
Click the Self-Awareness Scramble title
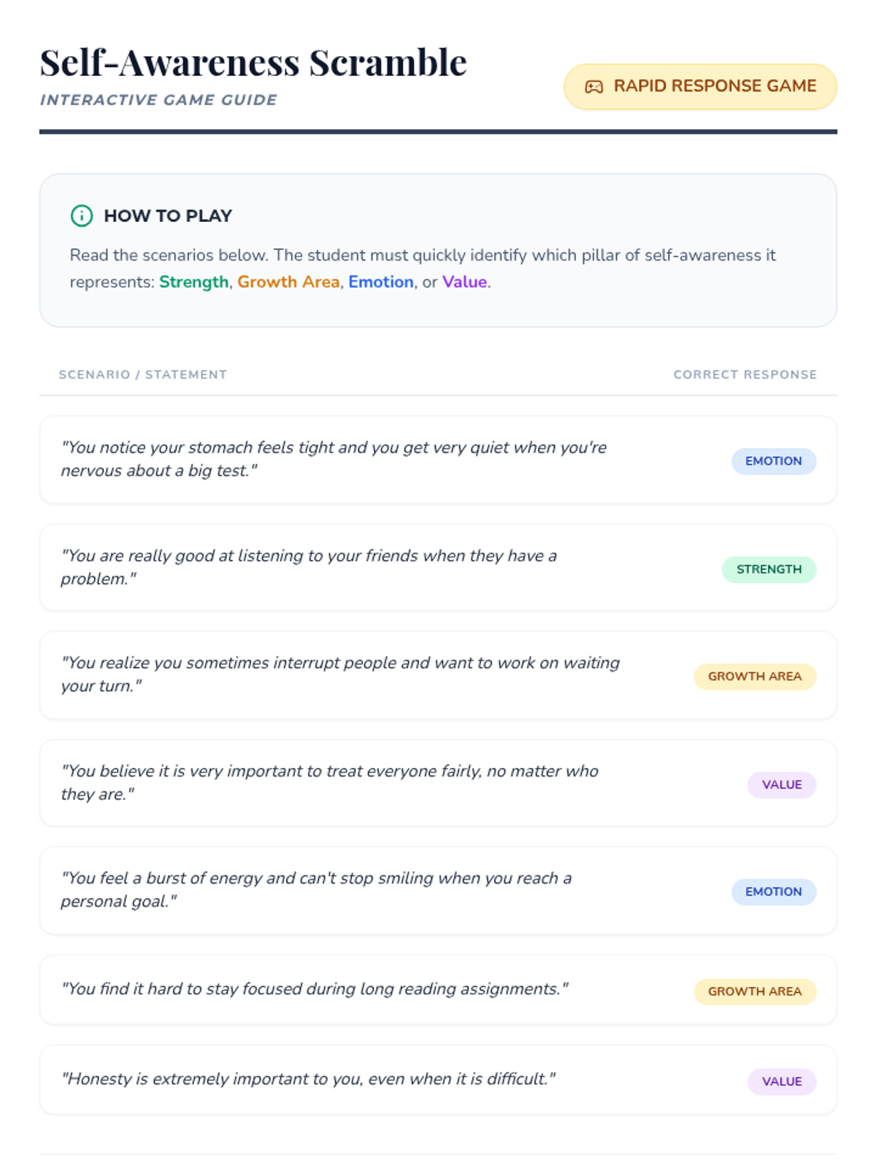click(x=253, y=63)
